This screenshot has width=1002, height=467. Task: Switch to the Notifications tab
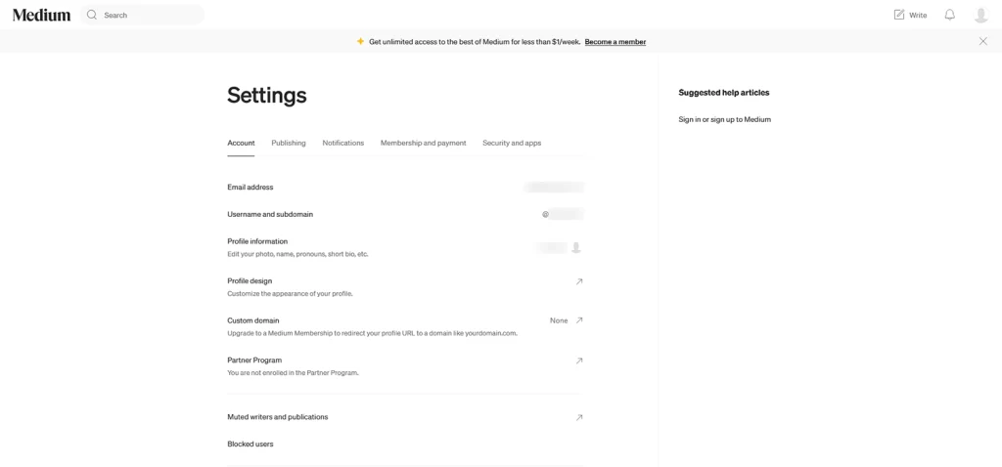(343, 143)
